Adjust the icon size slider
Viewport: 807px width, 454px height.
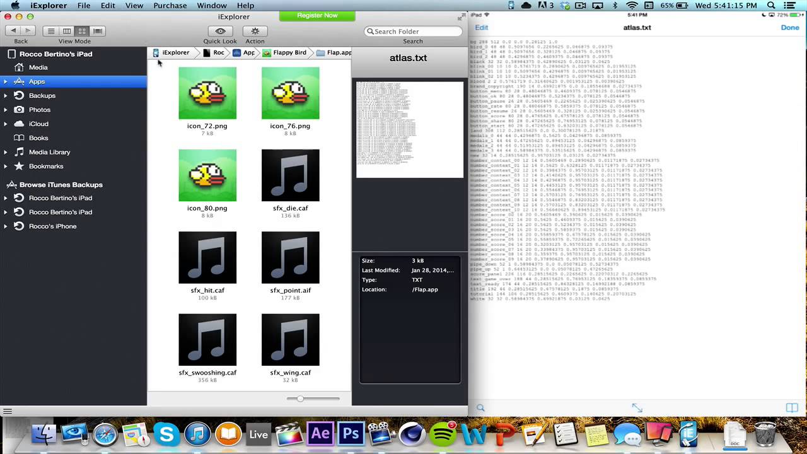click(x=300, y=399)
